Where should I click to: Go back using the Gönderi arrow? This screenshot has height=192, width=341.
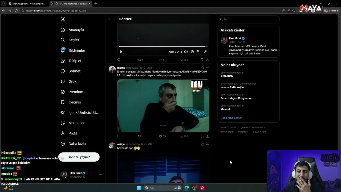[111, 19]
